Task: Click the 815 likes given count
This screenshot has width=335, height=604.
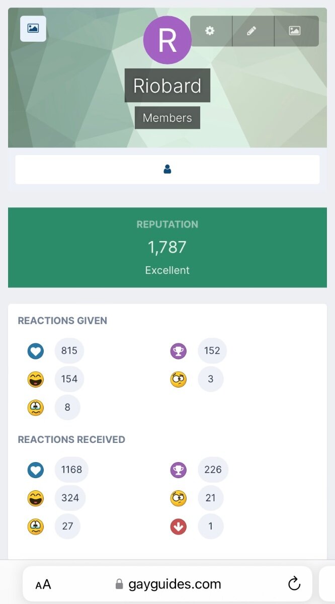Action: [69, 350]
